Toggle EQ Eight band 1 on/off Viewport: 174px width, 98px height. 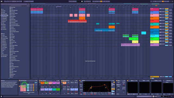pyautogui.click(x=84, y=94)
